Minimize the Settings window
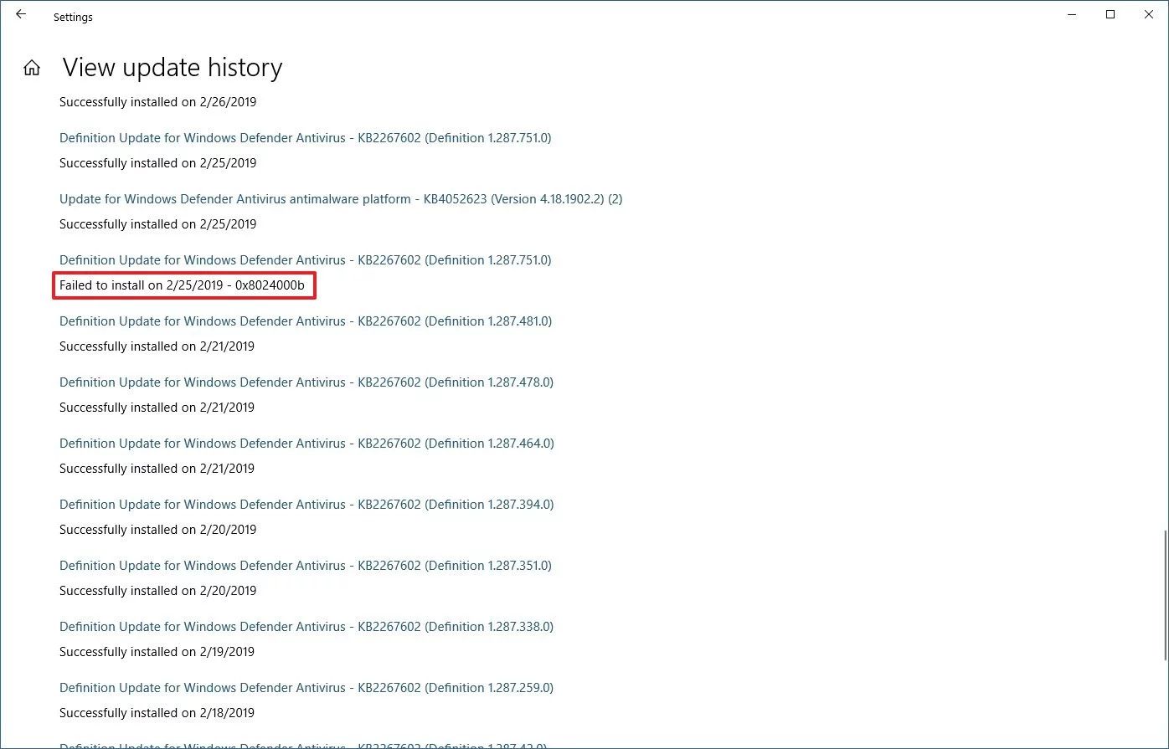The height and width of the screenshot is (749, 1169). click(1072, 14)
